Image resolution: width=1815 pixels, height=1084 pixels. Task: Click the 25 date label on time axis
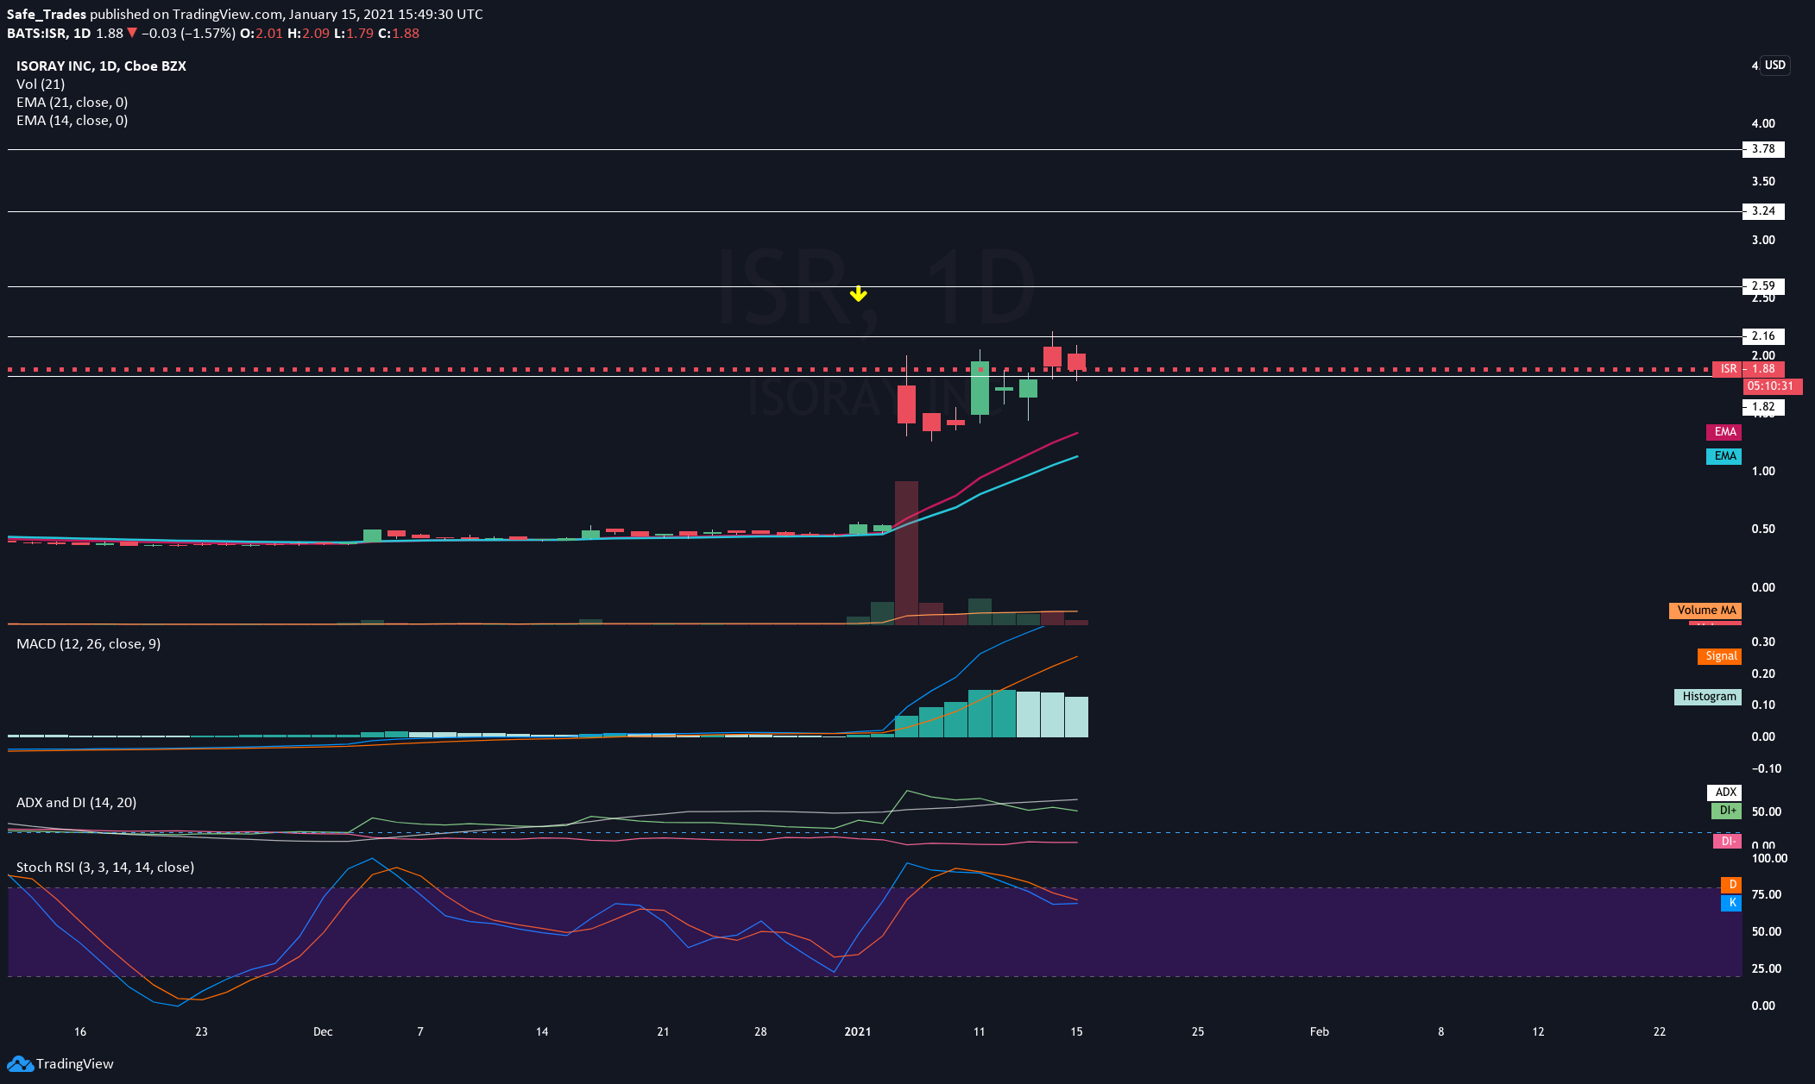tap(1198, 1031)
